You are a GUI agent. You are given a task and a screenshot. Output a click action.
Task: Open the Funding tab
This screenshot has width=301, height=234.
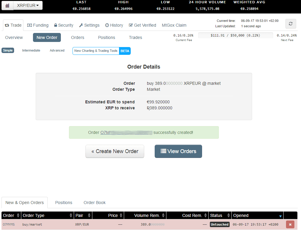[x=38, y=25]
